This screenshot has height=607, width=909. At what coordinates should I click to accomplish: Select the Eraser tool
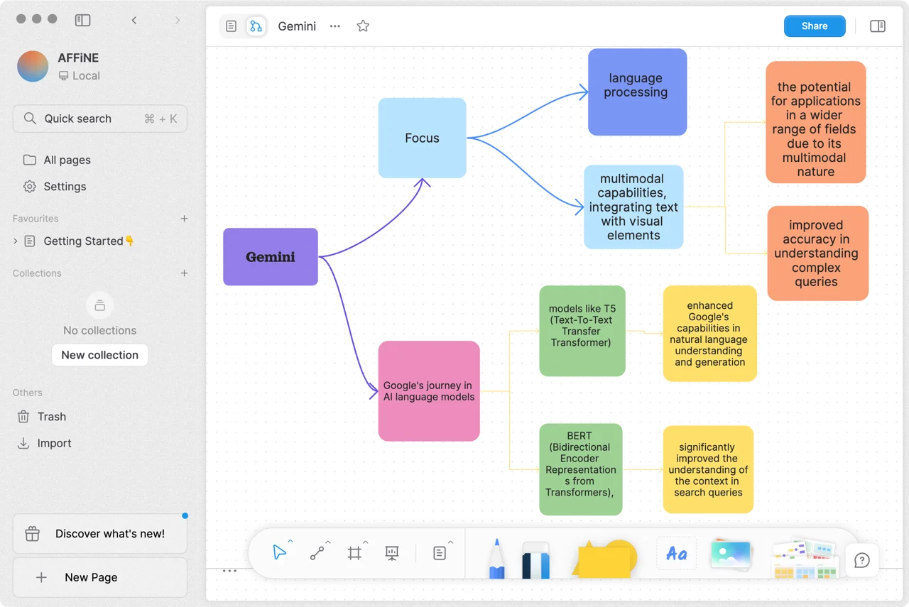pos(536,560)
